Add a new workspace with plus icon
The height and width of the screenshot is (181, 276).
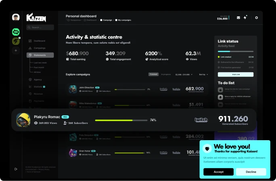click(x=16, y=51)
